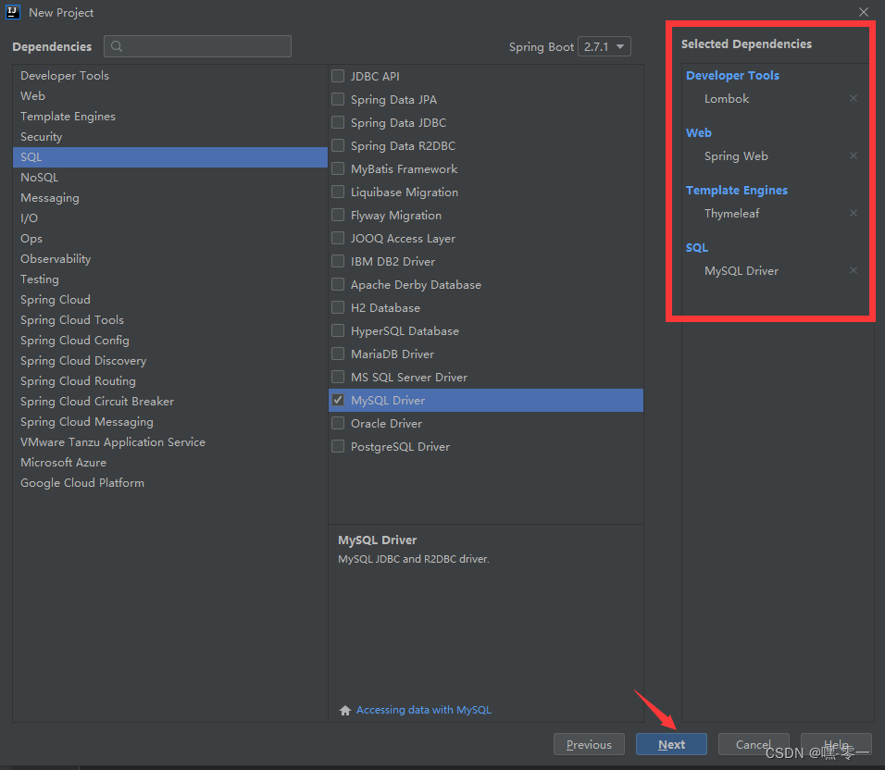Enable HyperSQL Database checkbox
Screen dimensions: 885x770
point(338,330)
